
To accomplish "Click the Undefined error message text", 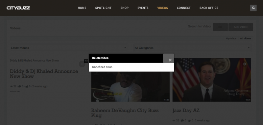I will coord(102,67).
